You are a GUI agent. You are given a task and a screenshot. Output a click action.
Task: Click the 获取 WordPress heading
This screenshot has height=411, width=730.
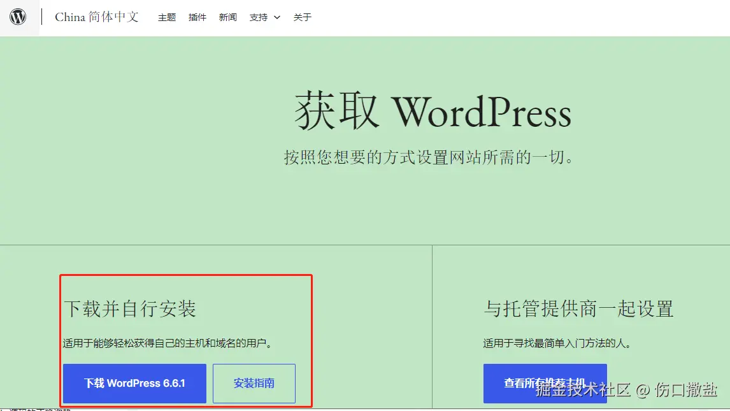pyautogui.click(x=433, y=112)
